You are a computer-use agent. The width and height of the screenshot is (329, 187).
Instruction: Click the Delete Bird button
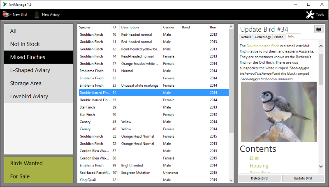click(259, 178)
